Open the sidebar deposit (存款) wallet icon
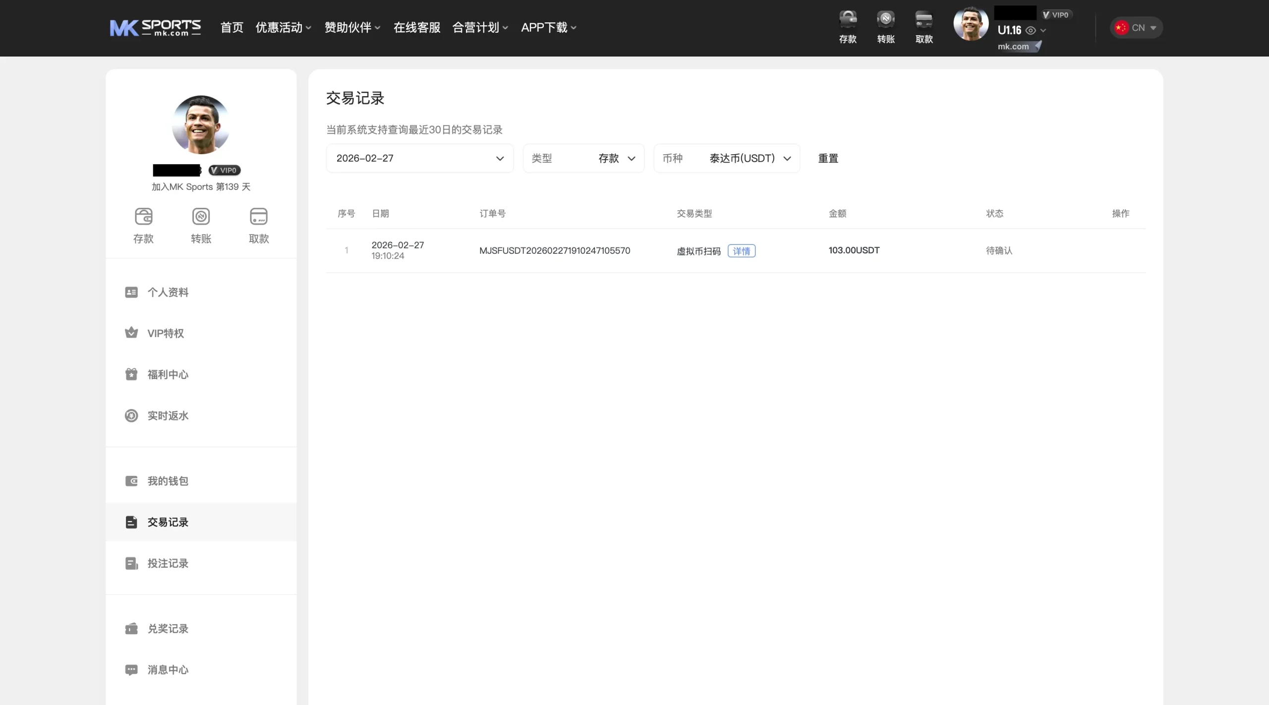Screen dimensions: 1269x705 144,217
